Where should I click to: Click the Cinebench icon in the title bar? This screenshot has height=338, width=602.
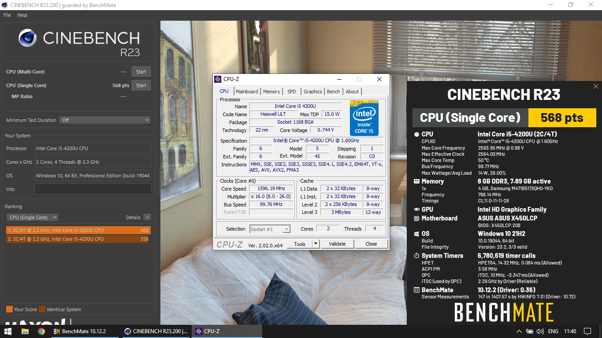coord(5,5)
